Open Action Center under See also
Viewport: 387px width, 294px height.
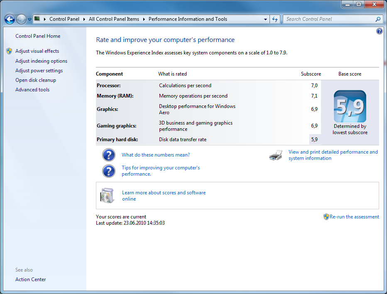31,279
